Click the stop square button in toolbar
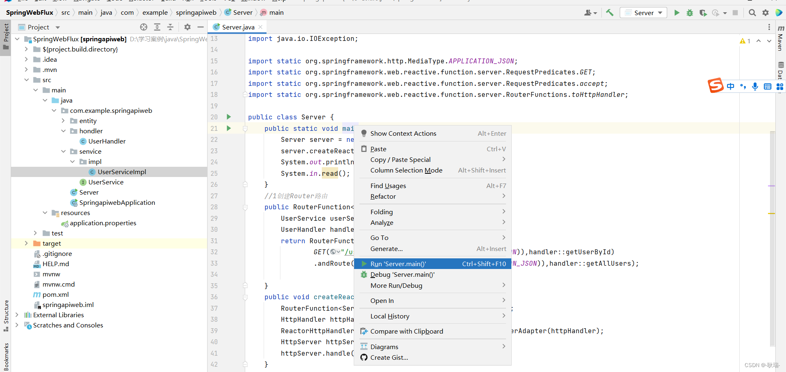Viewport: 786px width, 372px height. tap(735, 13)
